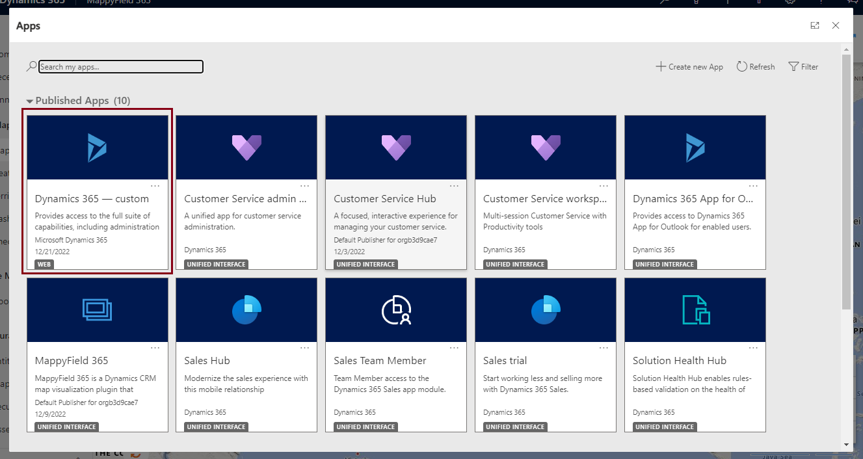Screen dimensions: 863x459
Task: Open the Sales trial pie chart icon
Action: click(546, 309)
